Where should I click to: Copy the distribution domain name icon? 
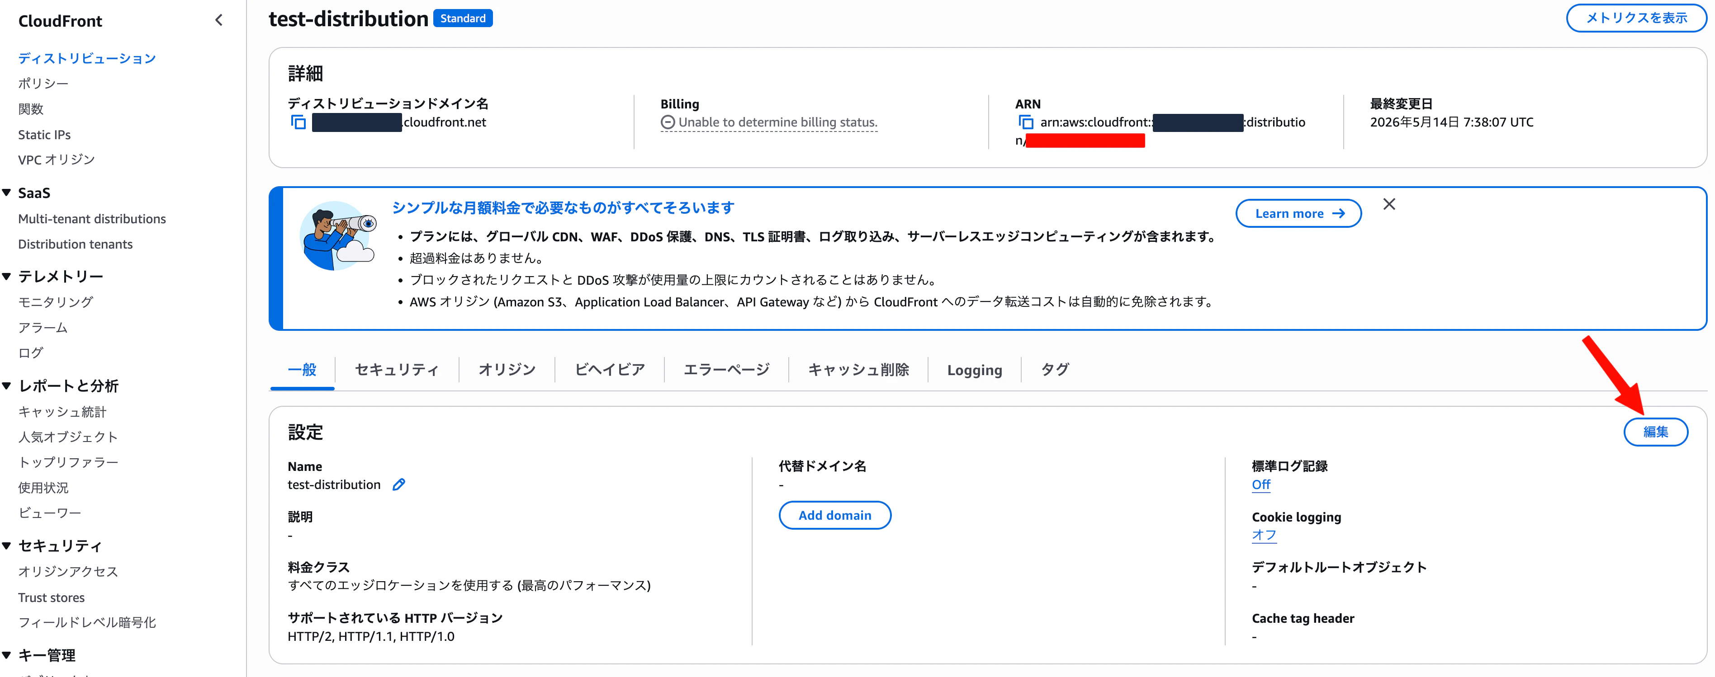pyautogui.click(x=298, y=122)
